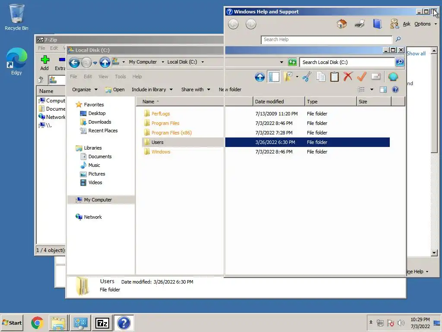Open Chrome from the taskbar
The image size is (442, 332).
click(37, 323)
